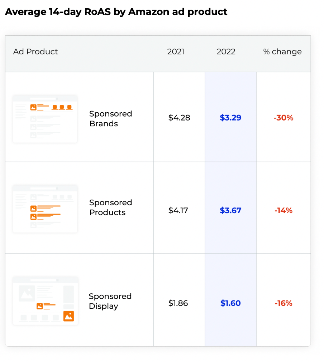
Task: Click the Sponsored Display ad placement thumbnail
Action: point(45,301)
